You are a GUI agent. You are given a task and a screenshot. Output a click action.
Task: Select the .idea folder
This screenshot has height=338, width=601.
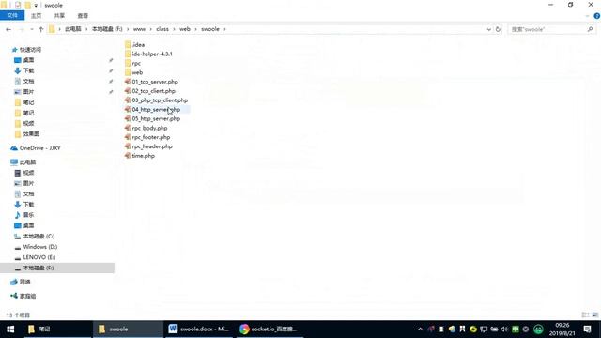(x=135, y=45)
